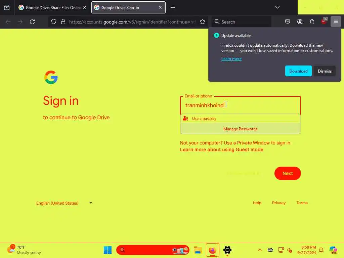Go forward with the forward arrow
344x258 pixels.
coord(20,22)
